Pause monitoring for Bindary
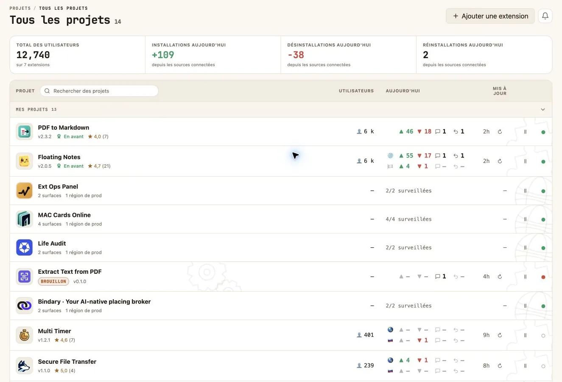This screenshot has width=562, height=382. tap(525, 306)
